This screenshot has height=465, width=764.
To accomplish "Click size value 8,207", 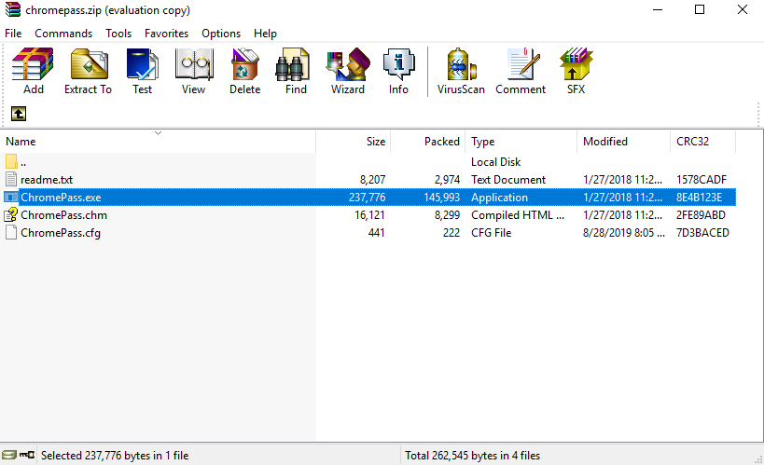I will [373, 180].
